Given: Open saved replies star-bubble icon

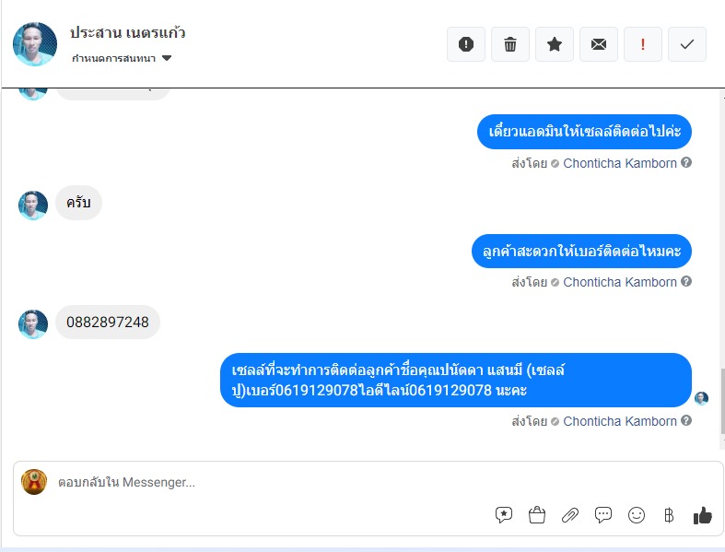Looking at the screenshot, I should (x=504, y=515).
